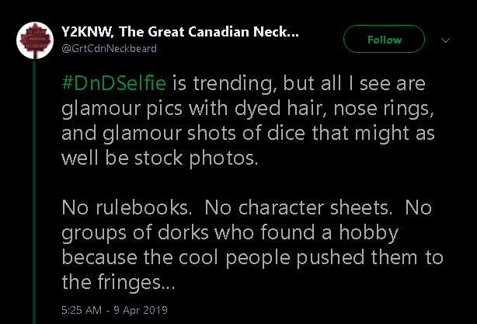Click the 9 Apr 2019 date
The image size is (477, 324).
click(141, 310)
